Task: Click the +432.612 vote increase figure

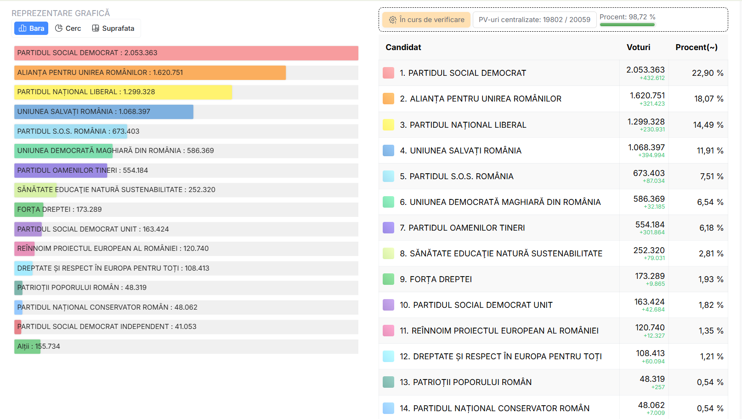Action: (x=652, y=78)
